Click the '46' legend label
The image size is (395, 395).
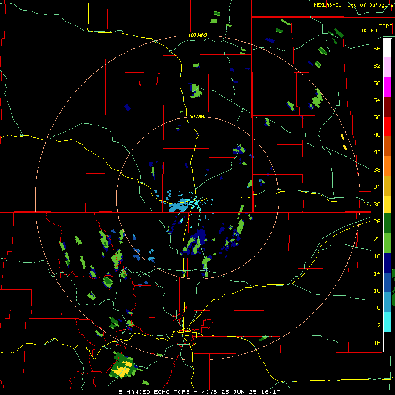coord(377,135)
